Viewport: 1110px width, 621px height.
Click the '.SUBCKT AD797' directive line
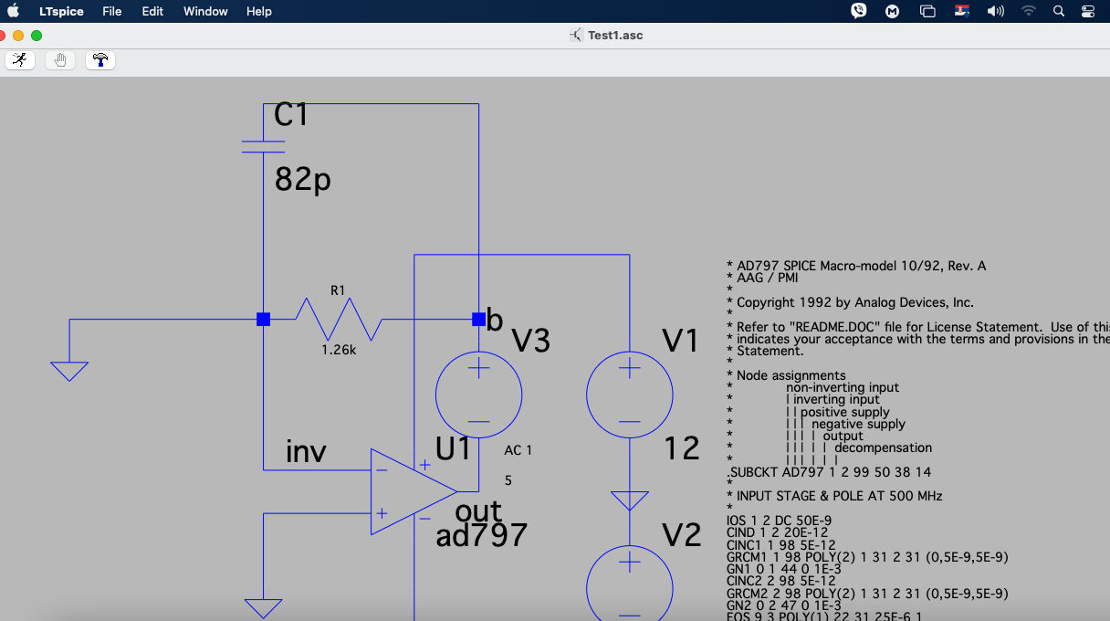829,472
